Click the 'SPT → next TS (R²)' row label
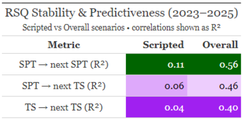This screenshot has height=119, width=242. (x=64, y=86)
